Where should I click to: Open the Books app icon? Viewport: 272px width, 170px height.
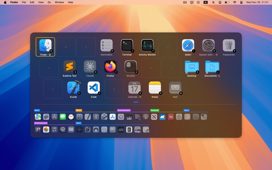(x=71, y=130)
